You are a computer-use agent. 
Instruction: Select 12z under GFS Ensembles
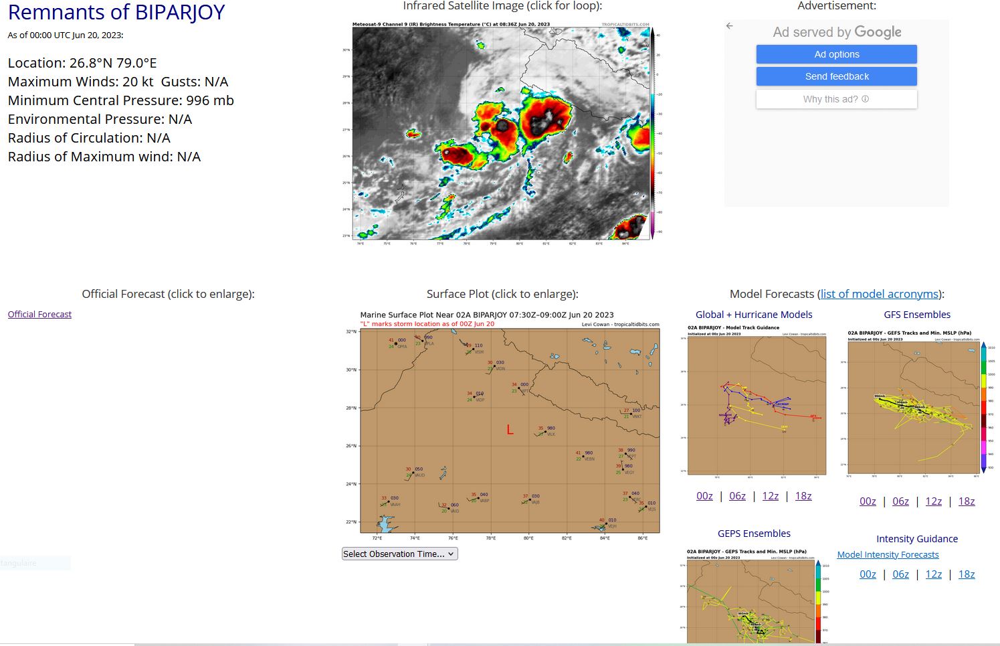(x=933, y=501)
